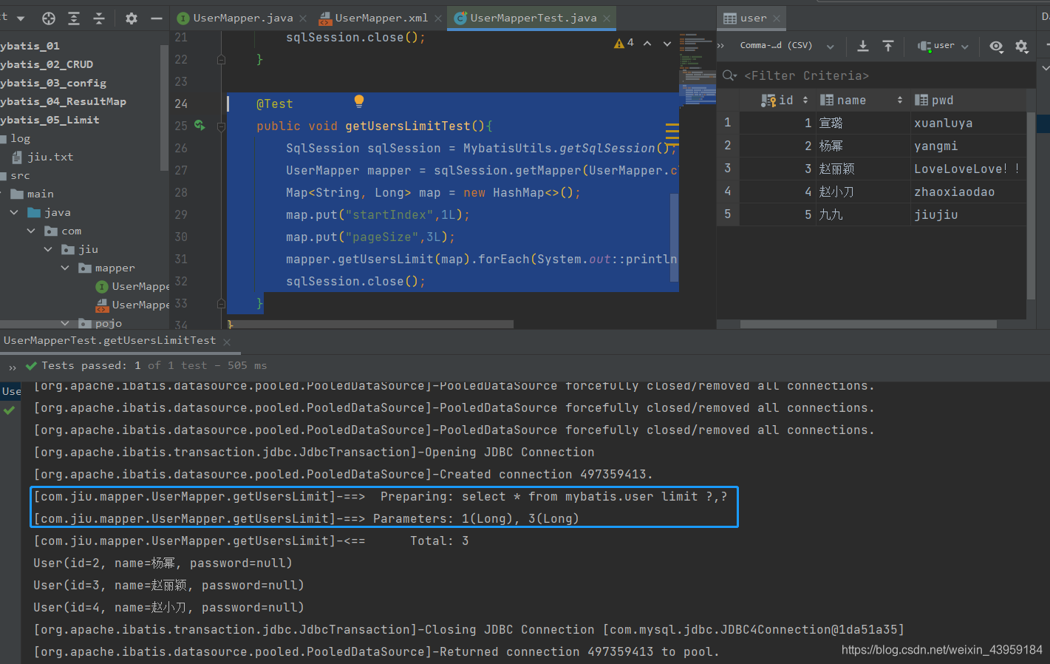This screenshot has width=1050, height=664.
Task: Select mybatis_05_Limit module in tree
Action: coord(50,120)
